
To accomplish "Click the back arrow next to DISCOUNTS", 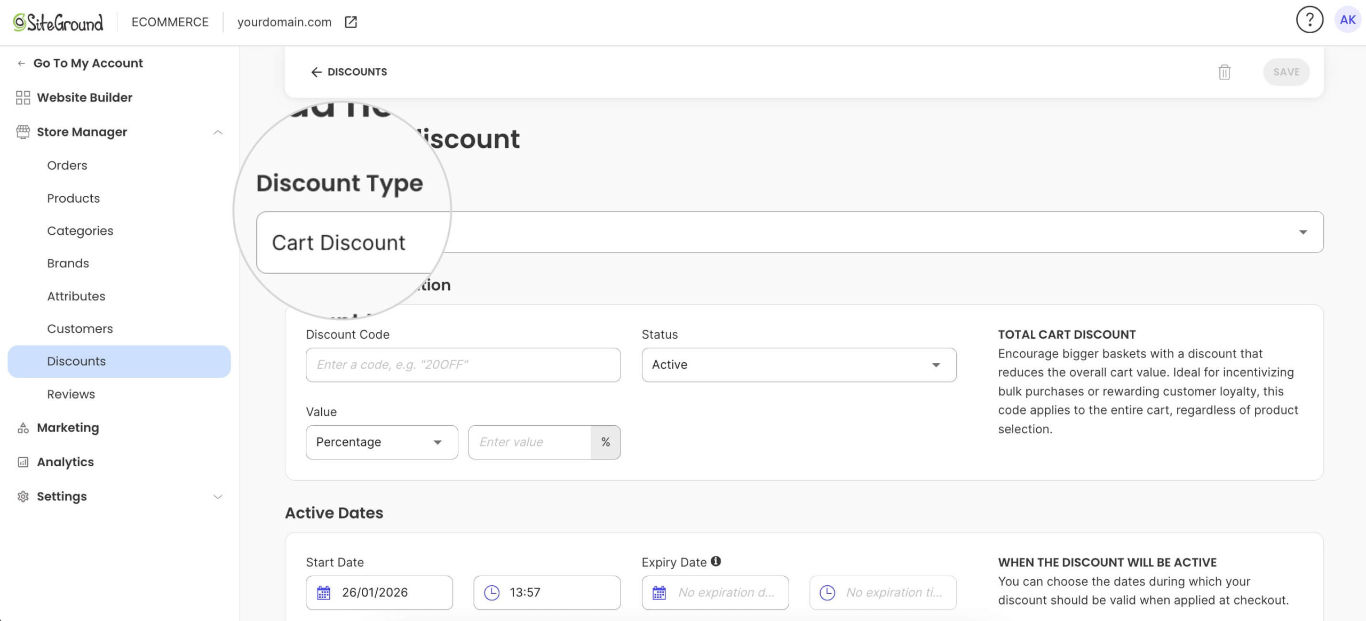I will click(316, 72).
